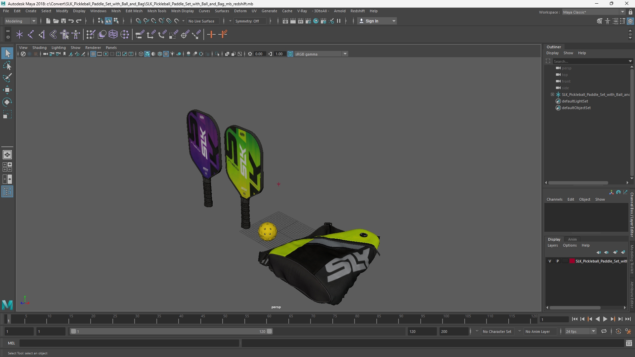The width and height of the screenshot is (635, 357).
Task: Activate the Rotate tool
Action: [x=7, y=102]
